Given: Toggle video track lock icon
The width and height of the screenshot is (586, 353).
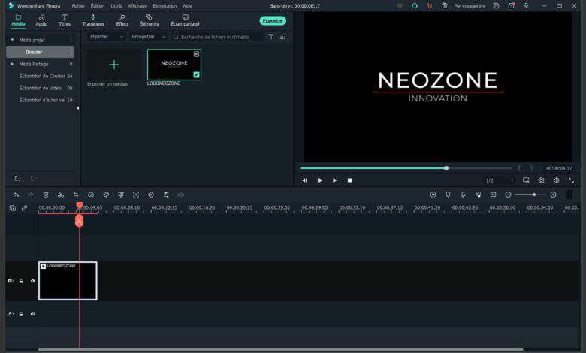Looking at the screenshot, I should [x=21, y=281].
